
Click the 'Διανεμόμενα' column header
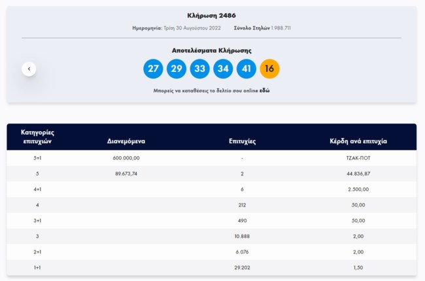click(126, 140)
